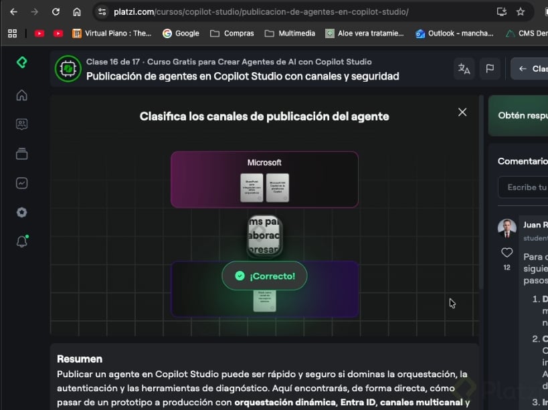Viewport: 548px width, 410px height.
Task: Open the Virtual Piano bookmark
Action: [112, 33]
